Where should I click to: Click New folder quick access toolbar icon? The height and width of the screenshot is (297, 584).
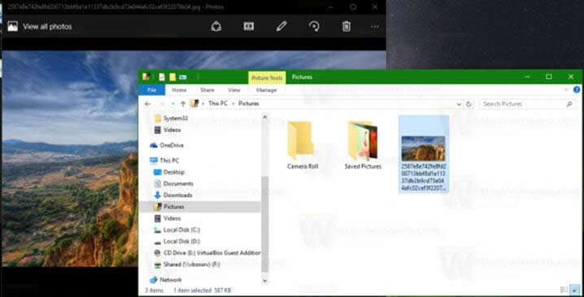pos(172,77)
